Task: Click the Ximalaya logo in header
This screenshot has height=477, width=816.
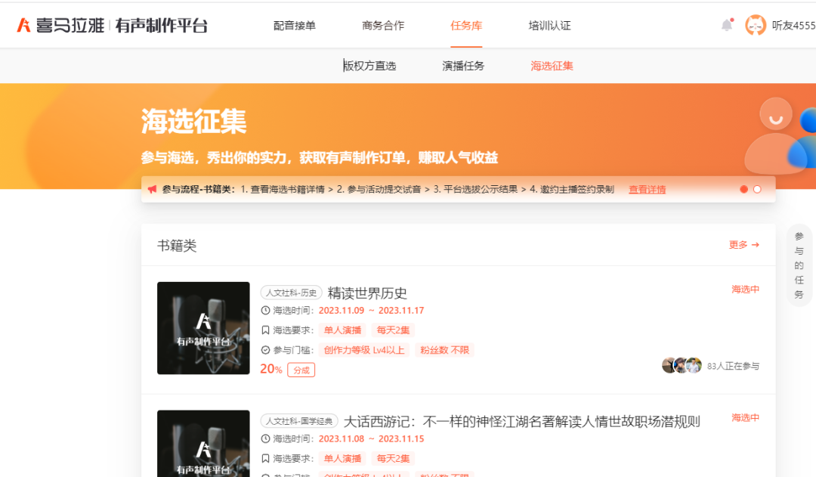Action: click(113, 25)
